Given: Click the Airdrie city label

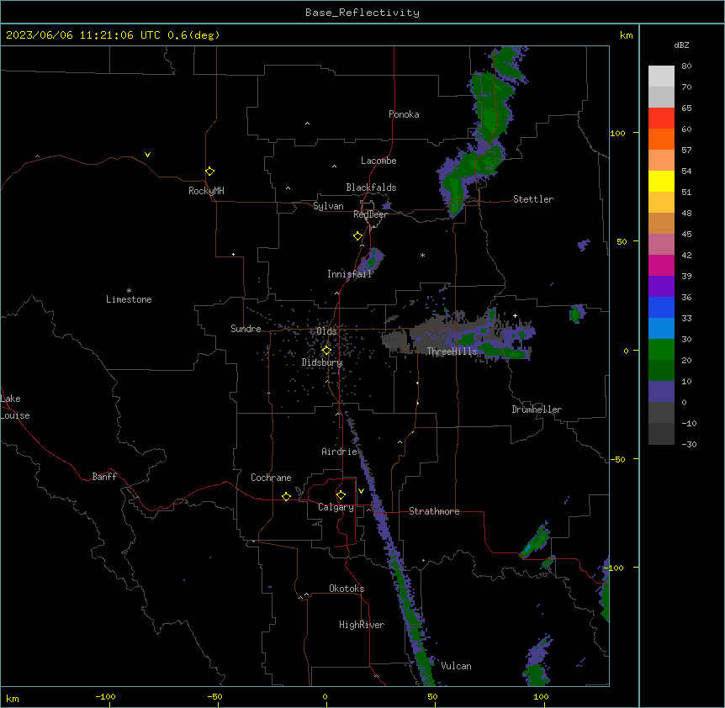Looking at the screenshot, I should coord(340,452).
